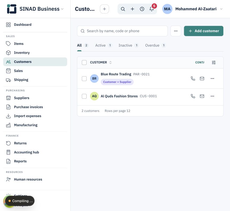This screenshot has height=211, width=230.
Task: Click the Items tag icon
Action: tap(8, 44)
